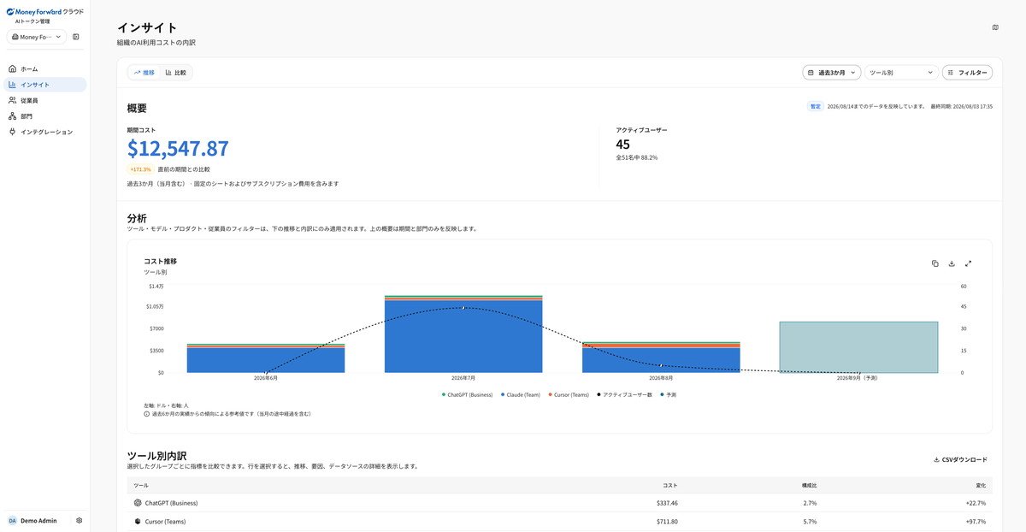Click the Cursor (Teams) row icon
This screenshot has height=532, width=1026.
138,521
